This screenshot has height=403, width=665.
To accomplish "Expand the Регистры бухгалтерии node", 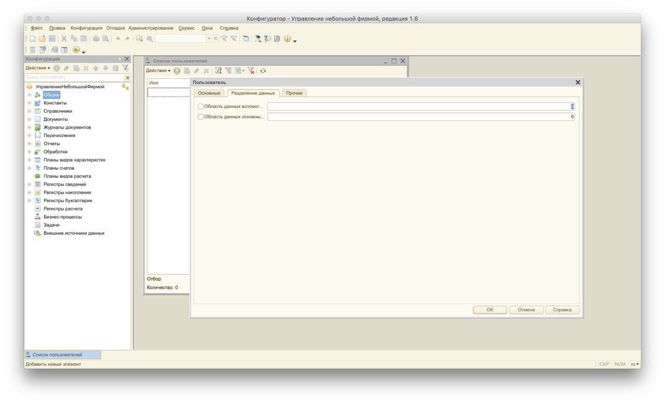I will tap(30, 200).
